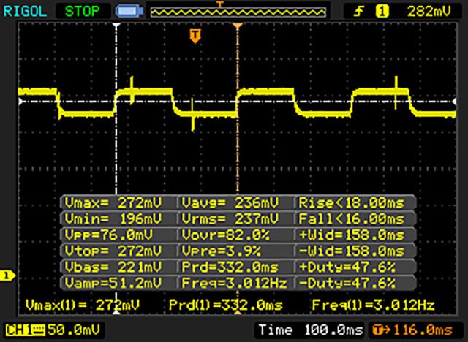
Task: Click the Vovr=82.0% measurement cell
Action: [x=235, y=235]
